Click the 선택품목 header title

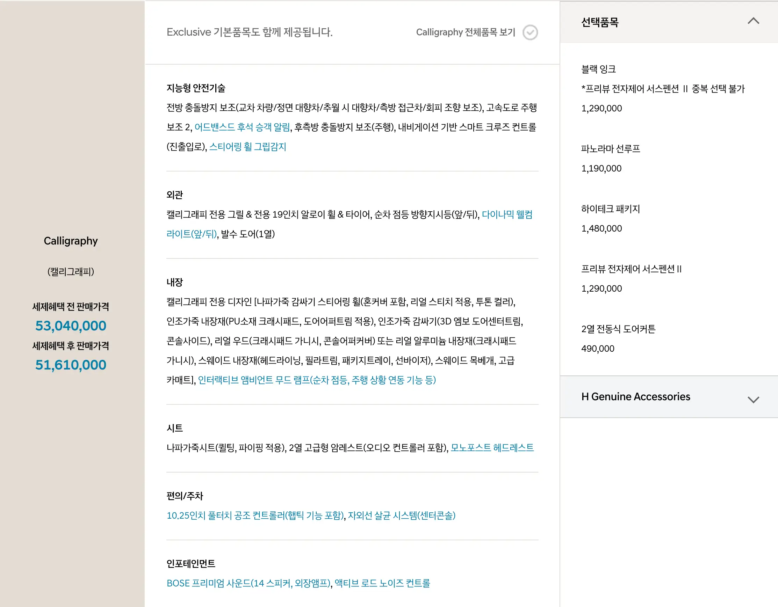(600, 22)
